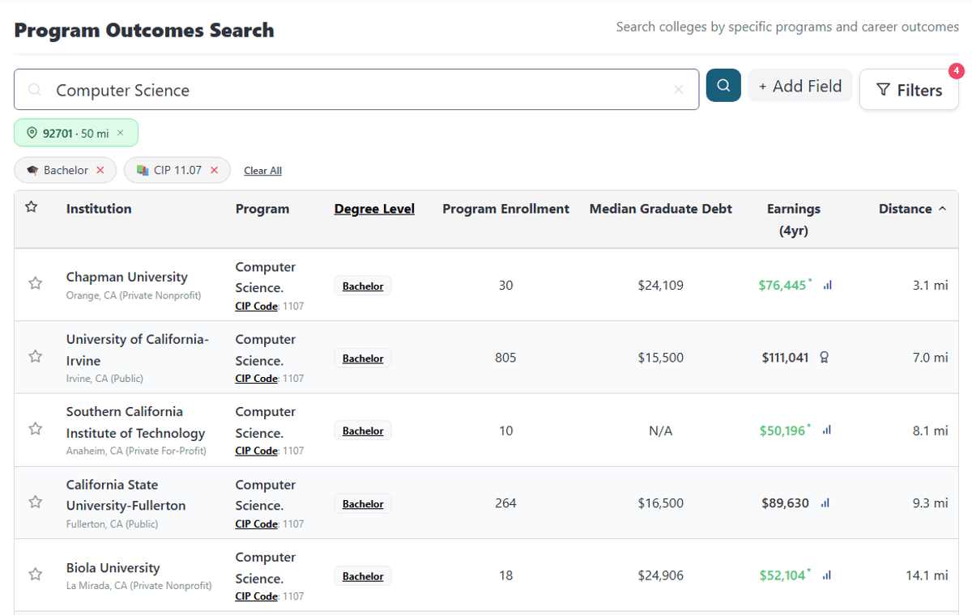Open the Filters panel
This screenshot has height=615, width=972.
coord(909,90)
